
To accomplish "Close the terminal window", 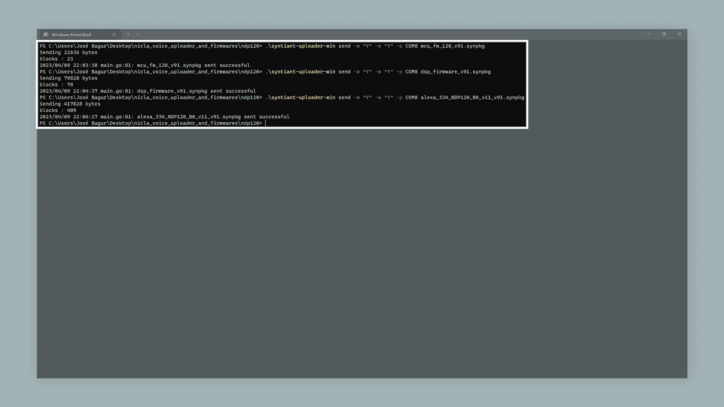I will coord(680,34).
